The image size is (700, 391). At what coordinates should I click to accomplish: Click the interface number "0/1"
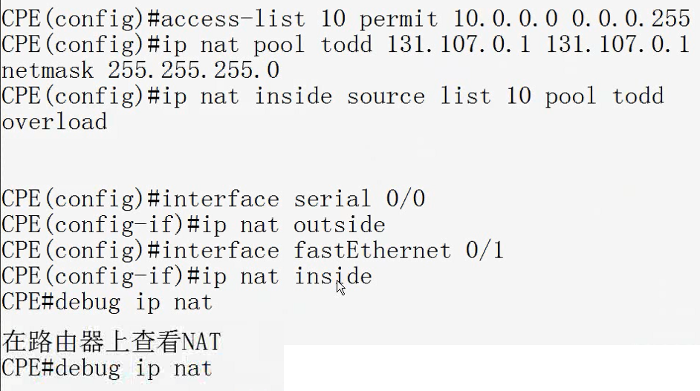pos(485,250)
